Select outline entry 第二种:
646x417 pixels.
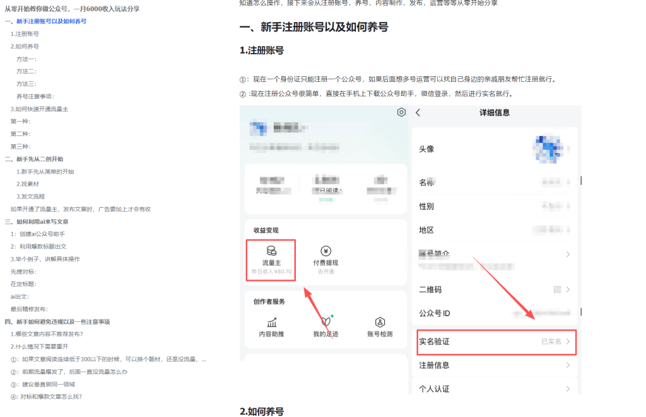[x=21, y=134]
